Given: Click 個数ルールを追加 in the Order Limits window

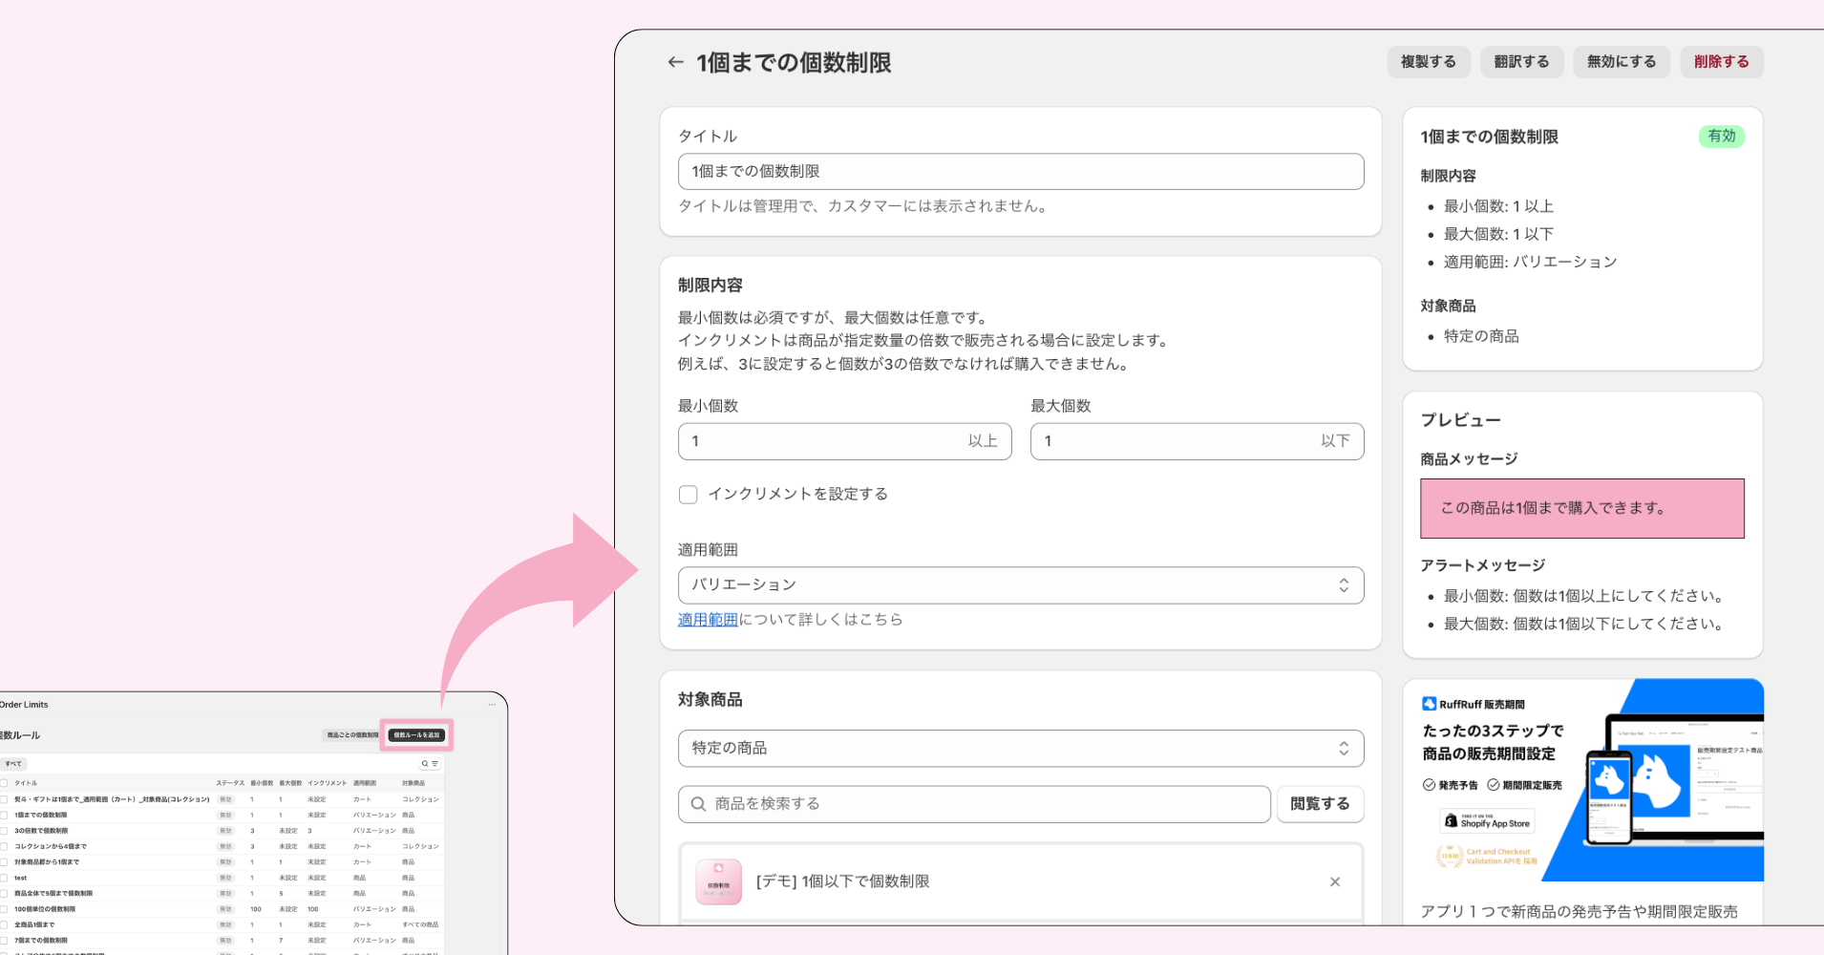Looking at the screenshot, I should point(416,735).
